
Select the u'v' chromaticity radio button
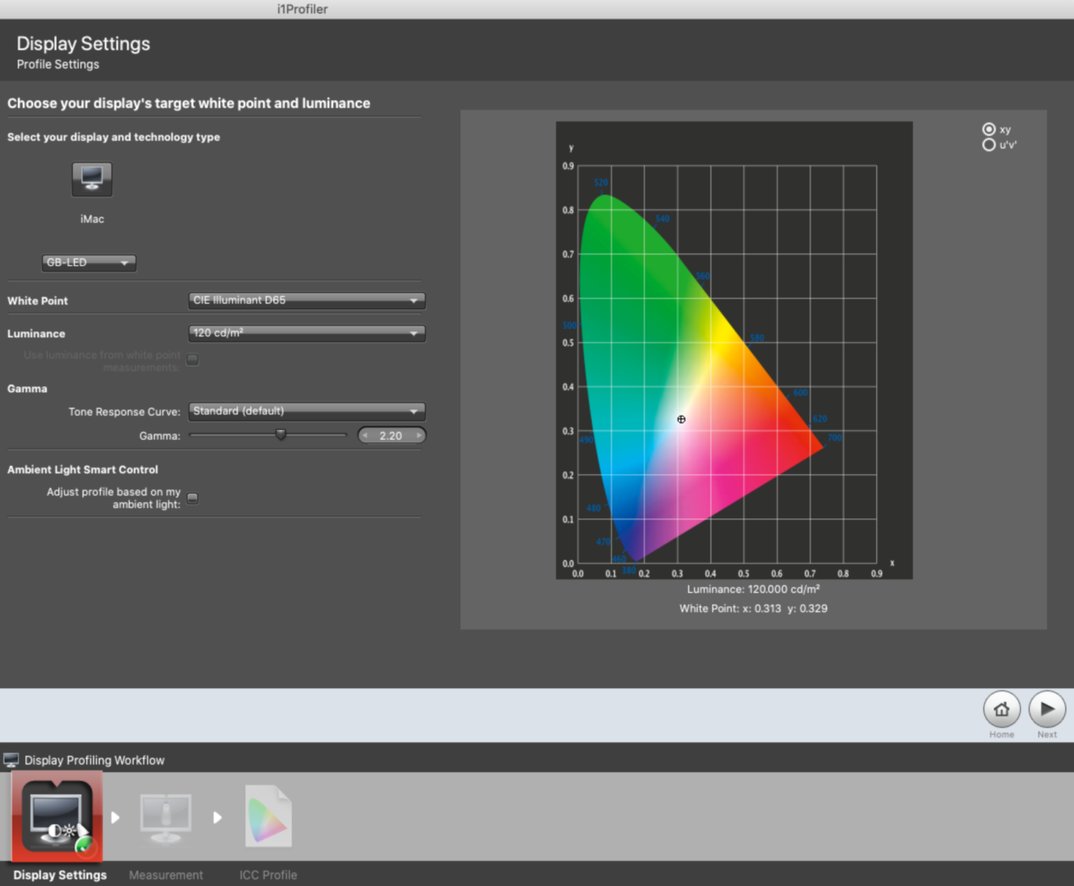pyautogui.click(x=989, y=145)
